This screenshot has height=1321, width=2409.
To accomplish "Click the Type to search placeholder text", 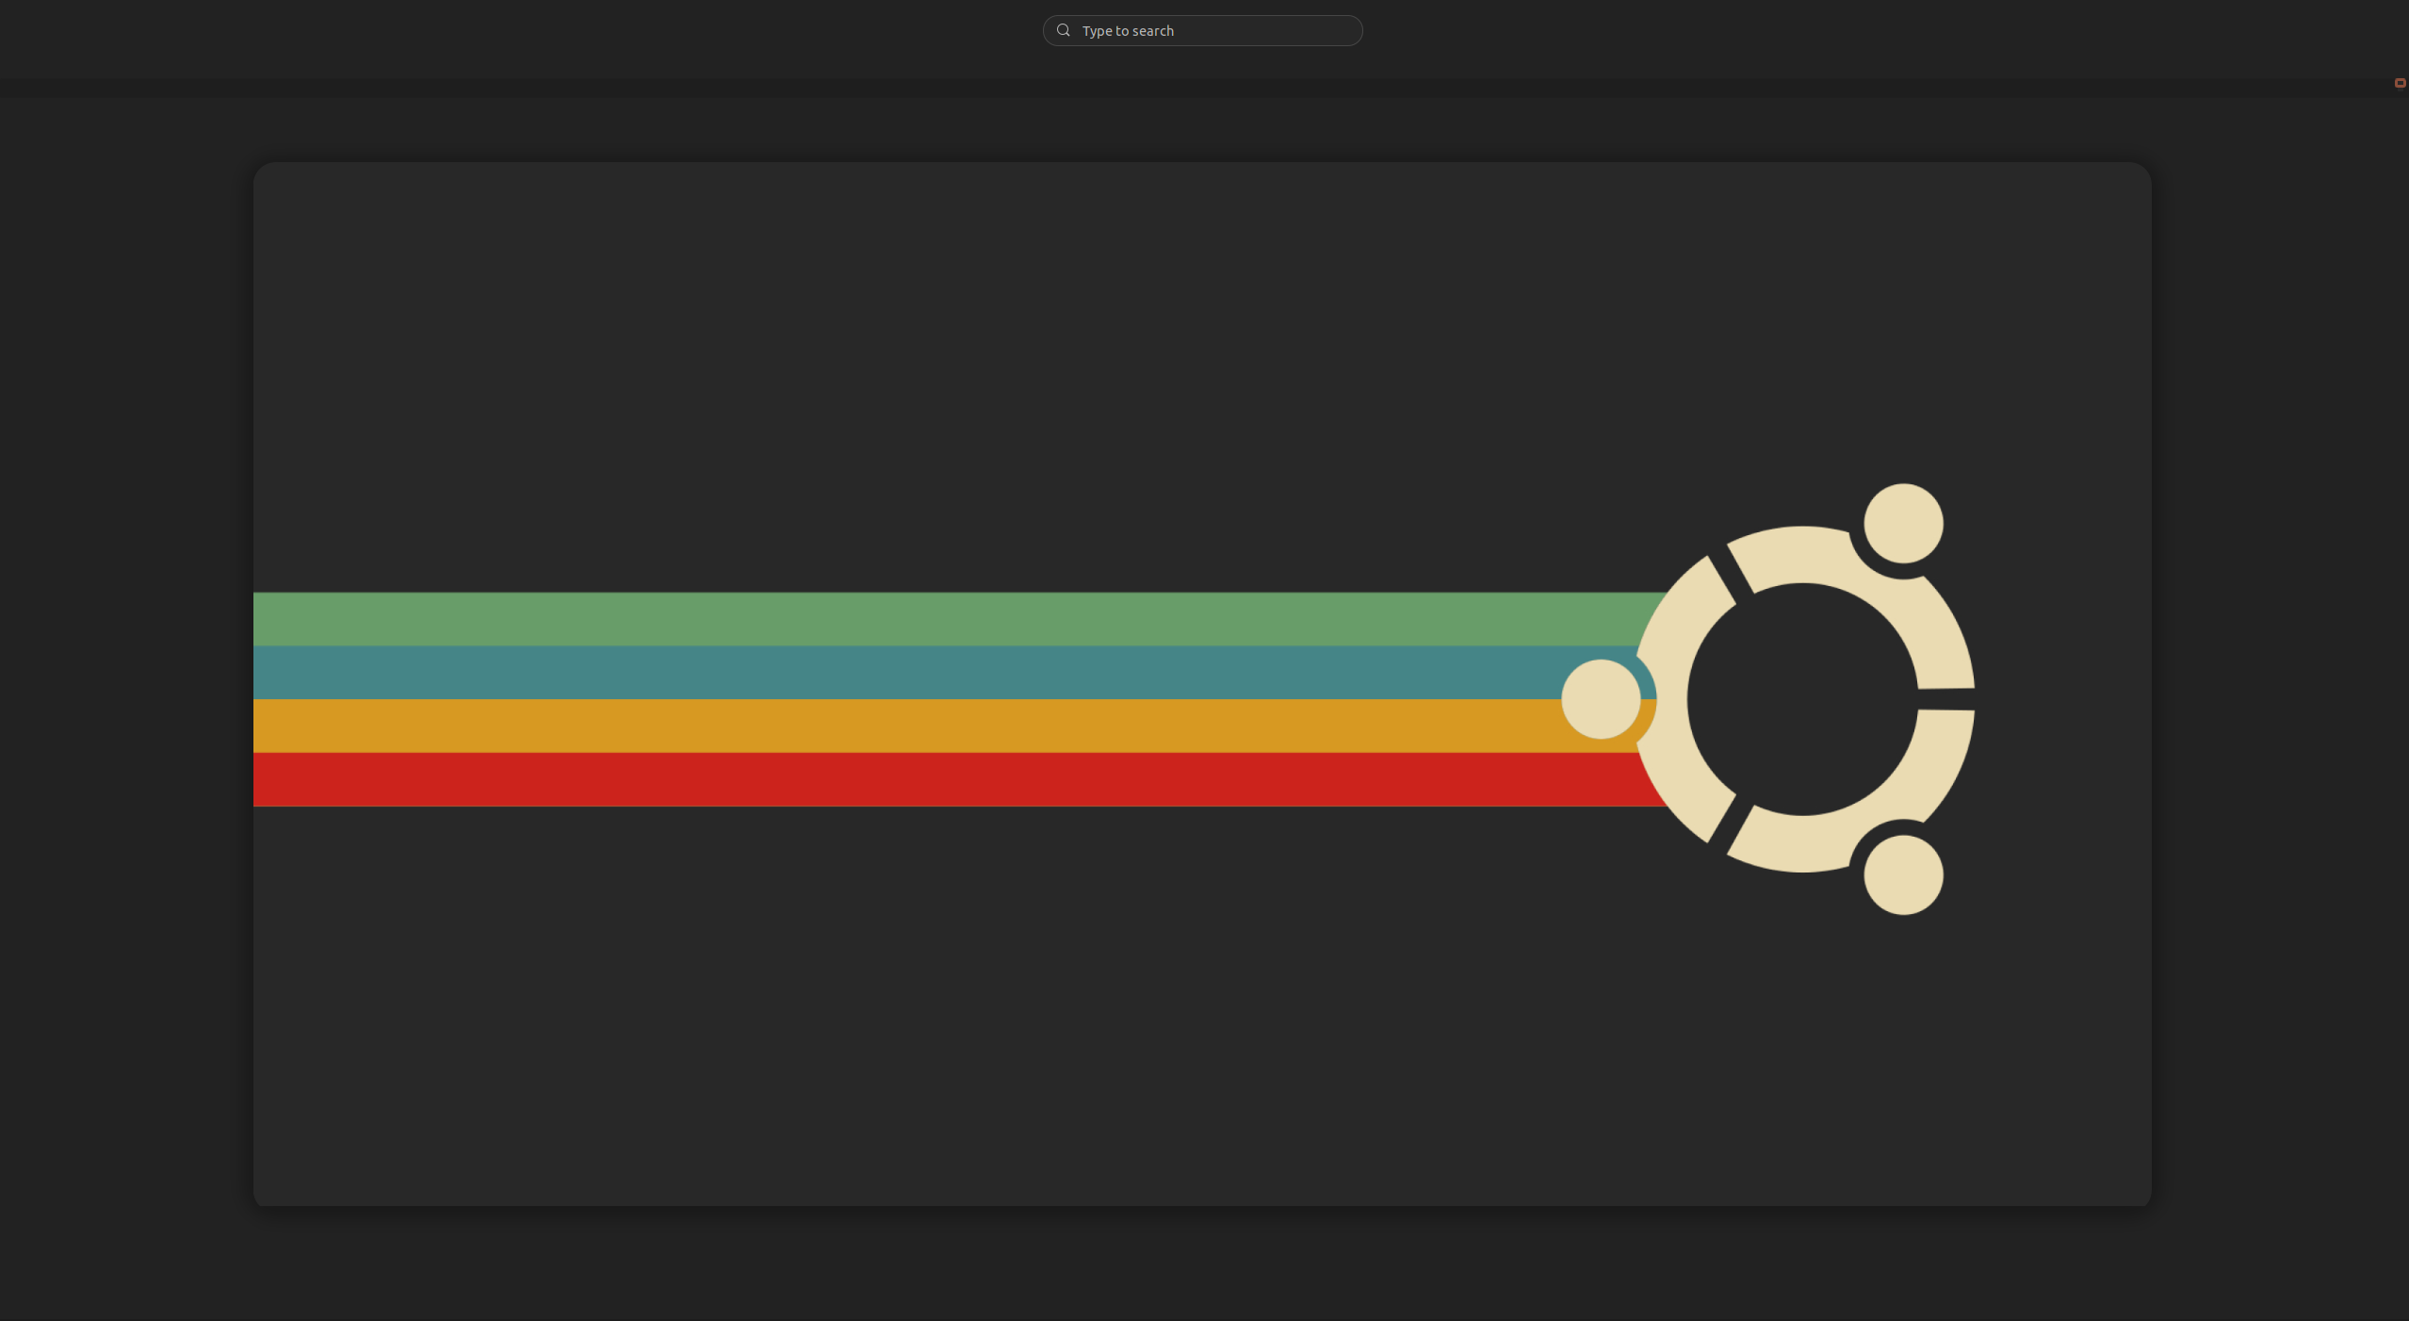I will pos(1127,30).
